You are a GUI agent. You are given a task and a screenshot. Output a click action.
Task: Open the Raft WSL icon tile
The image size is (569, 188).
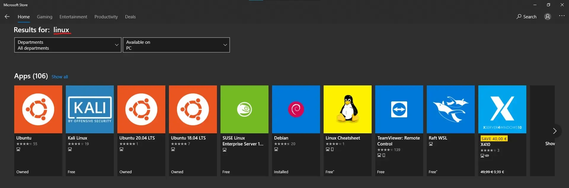(451, 109)
